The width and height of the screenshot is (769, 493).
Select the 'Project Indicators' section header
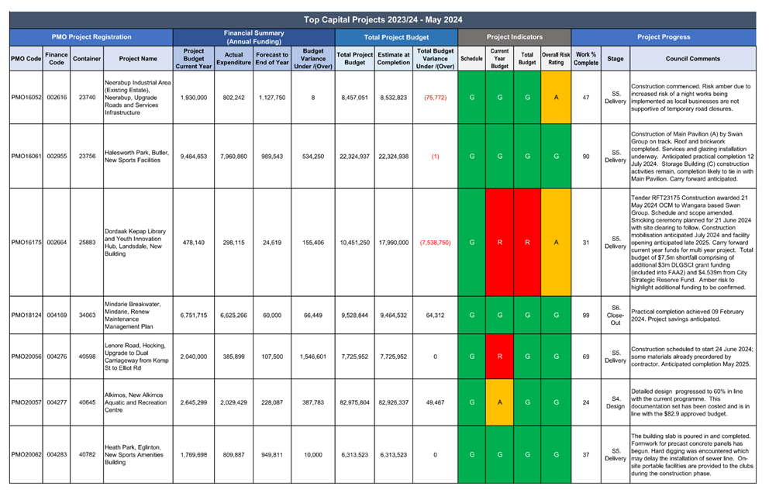[x=515, y=37]
